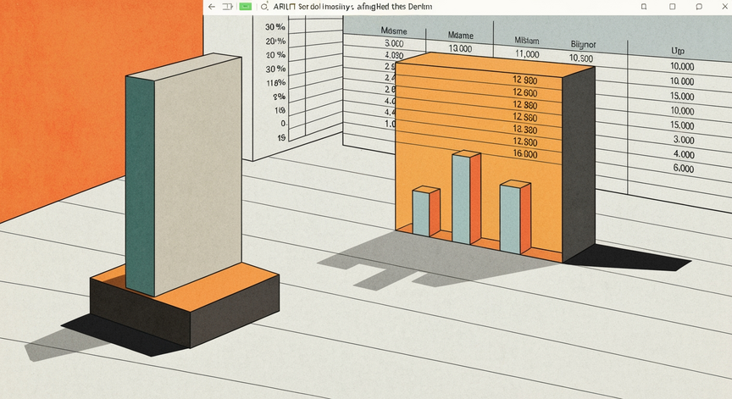Screen dimensions: 732x399
Task: Click the 4.000 value in the Utp column
Action: tap(684, 154)
